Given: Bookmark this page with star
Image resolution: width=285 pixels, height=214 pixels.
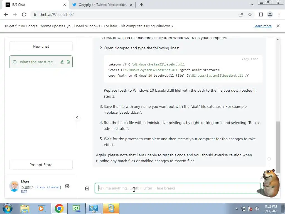Looking at the screenshot, I should 250,14.
